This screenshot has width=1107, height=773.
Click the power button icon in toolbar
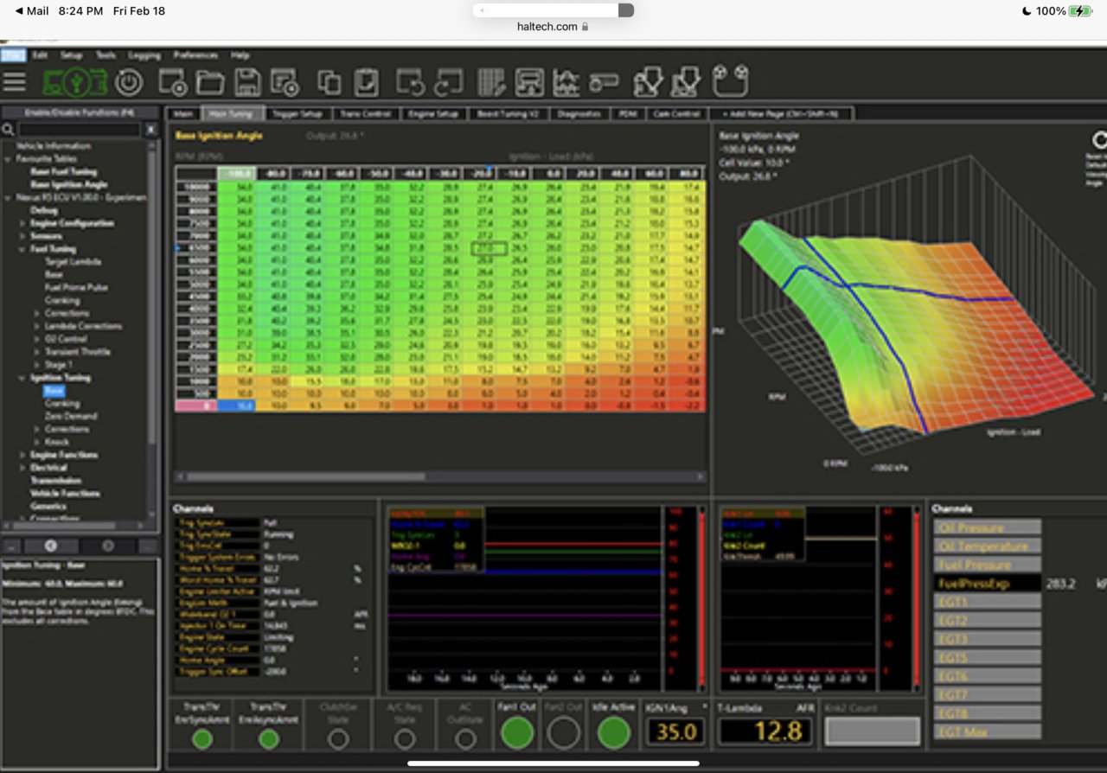tap(129, 82)
